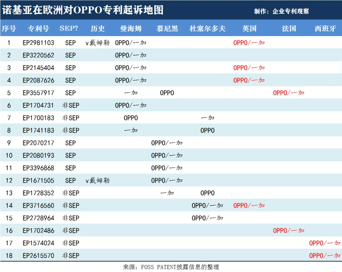This screenshot has height=272, width=342.
Task: Click the title 诺基亚在欧洲对OPPO专利起诉地图
Action: tap(83, 10)
